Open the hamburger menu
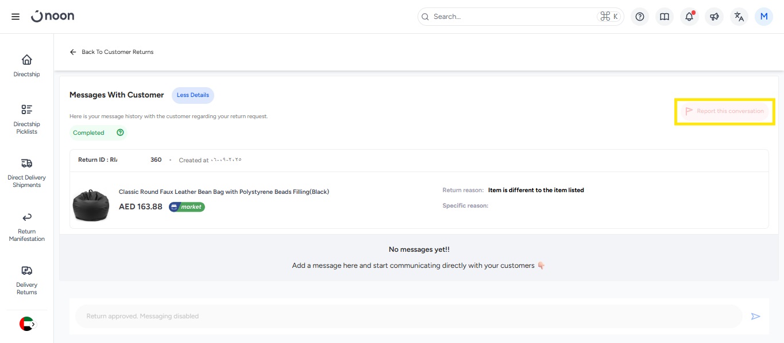Image resolution: width=784 pixels, height=343 pixels. pos(16,17)
